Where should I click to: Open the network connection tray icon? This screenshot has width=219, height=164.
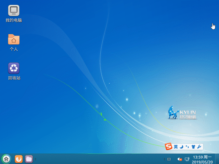pyautogui.click(x=187, y=159)
